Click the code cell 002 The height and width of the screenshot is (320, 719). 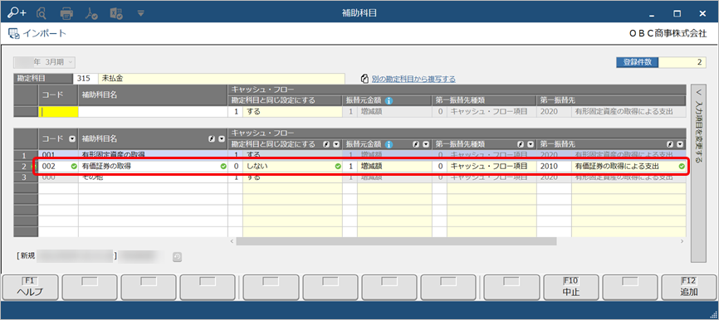pos(58,167)
